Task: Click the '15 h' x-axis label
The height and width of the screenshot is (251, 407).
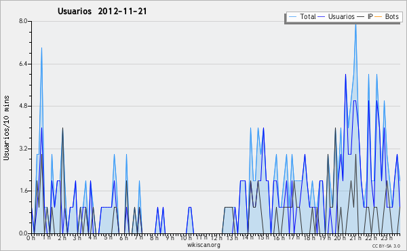Action: tap(263, 237)
